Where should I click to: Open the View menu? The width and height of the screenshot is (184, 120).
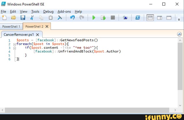[24, 12]
